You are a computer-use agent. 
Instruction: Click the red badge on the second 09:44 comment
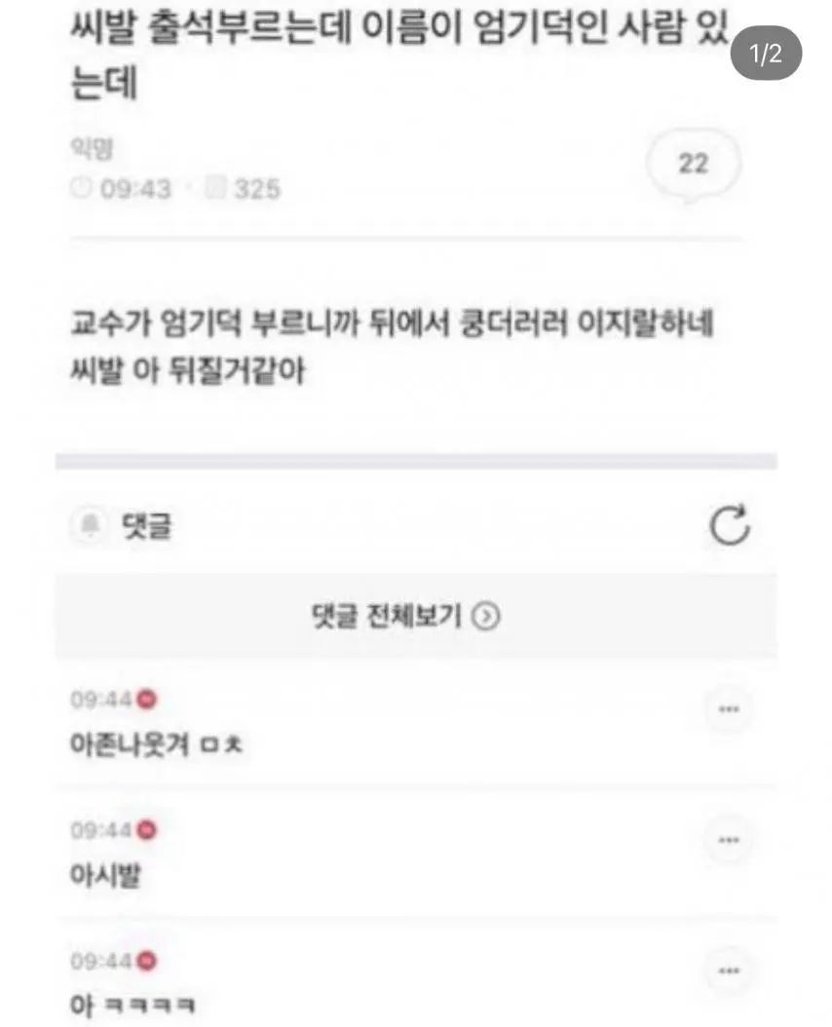click(x=147, y=830)
